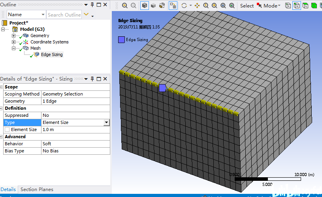Viewport: 322px width, 197px height.
Task: Open Details panel options dropdown arrow
Action: [x=86, y=79]
